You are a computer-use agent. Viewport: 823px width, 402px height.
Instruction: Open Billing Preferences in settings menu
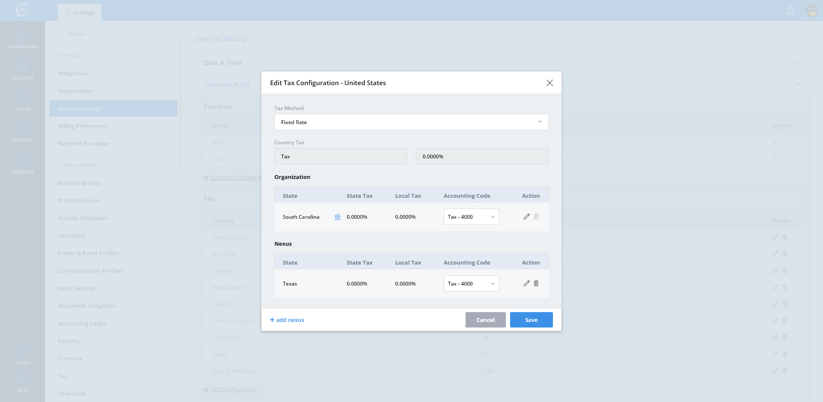[83, 126]
